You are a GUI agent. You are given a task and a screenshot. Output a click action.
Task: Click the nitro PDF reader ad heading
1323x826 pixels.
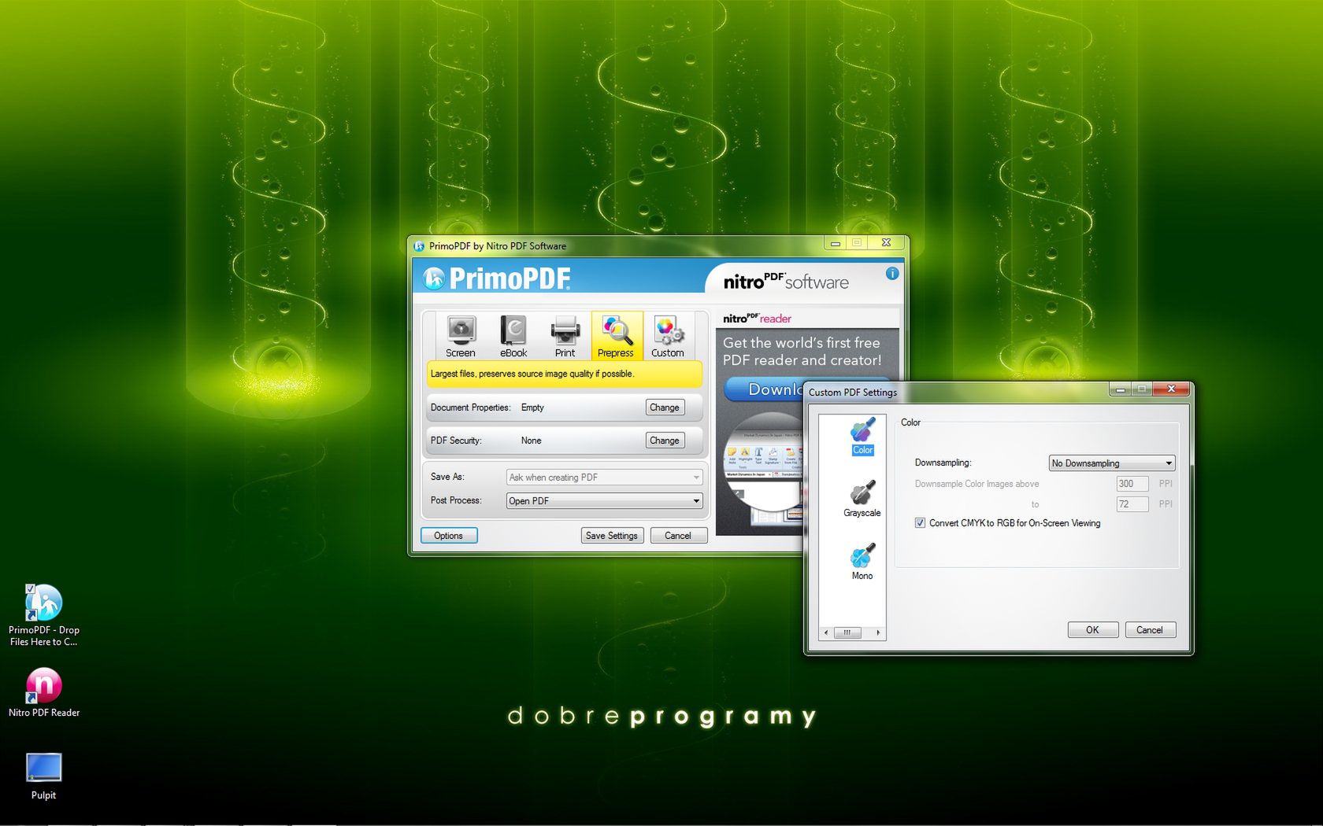pyautogui.click(x=757, y=319)
